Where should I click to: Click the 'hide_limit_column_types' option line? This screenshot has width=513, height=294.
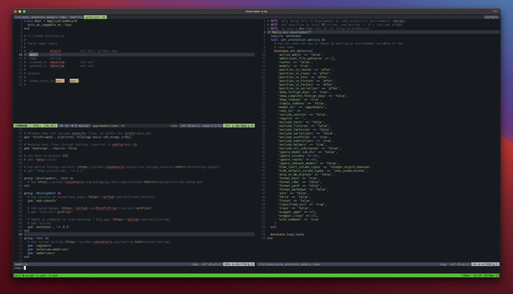tap(325, 167)
